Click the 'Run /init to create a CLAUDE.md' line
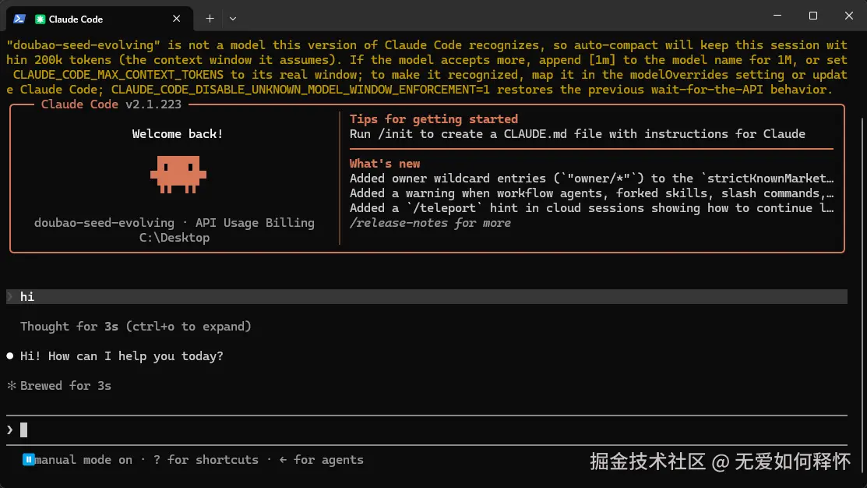Viewport: 867px width, 488px height. (577, 134)
